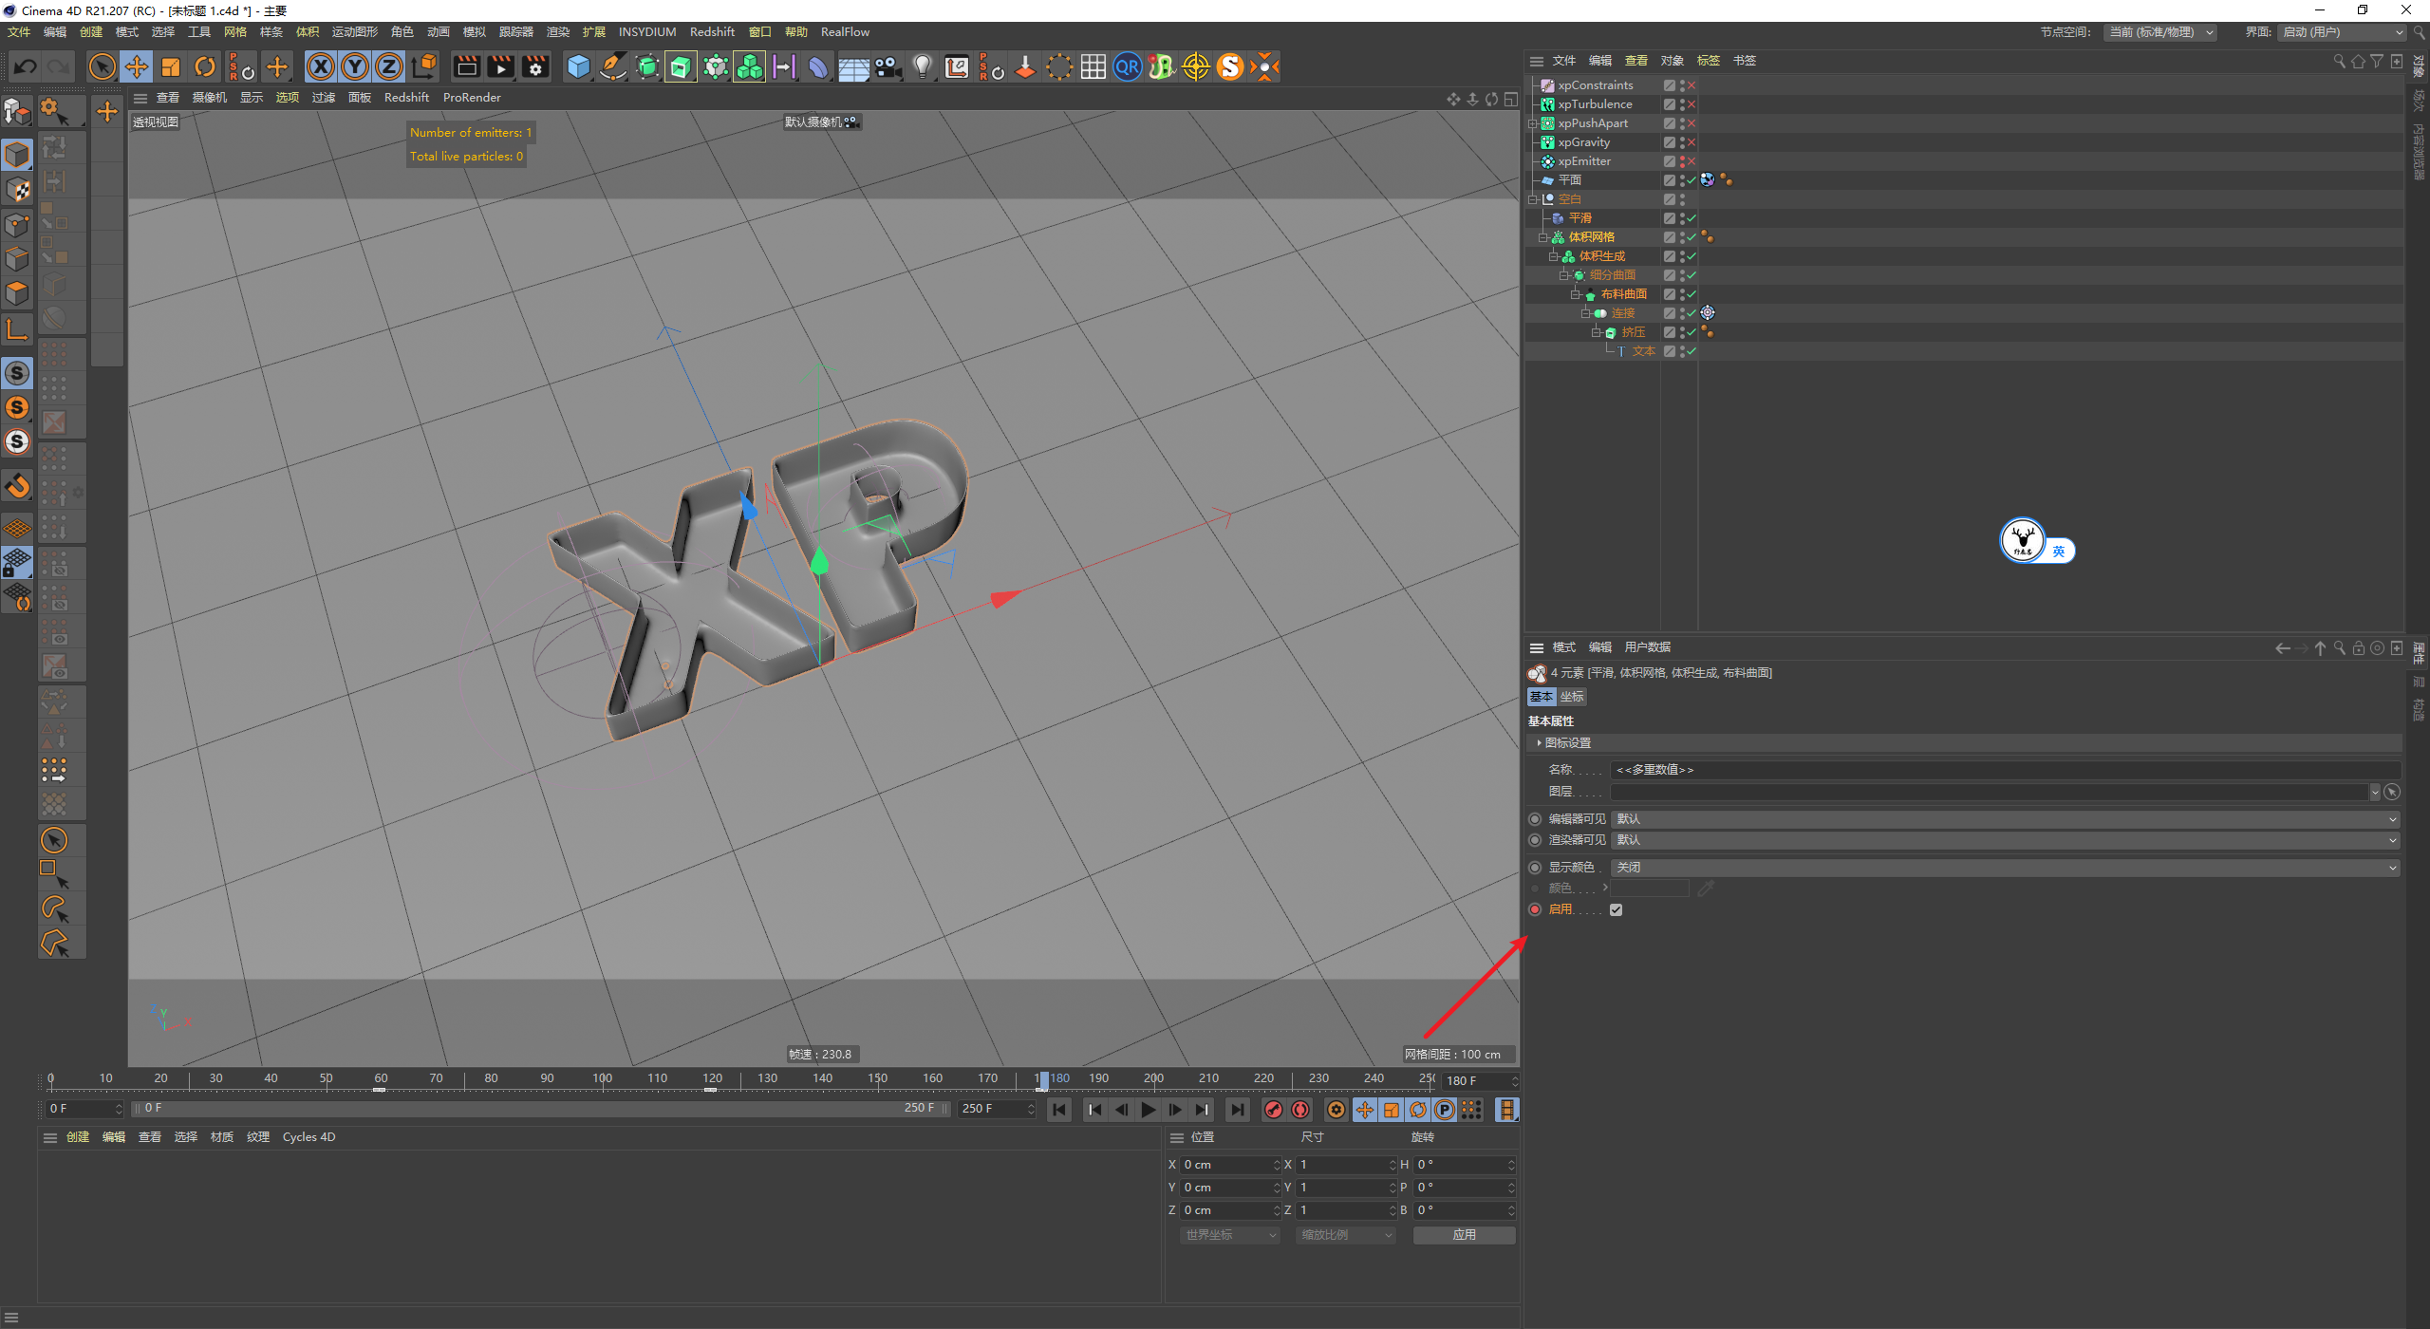Select the Rotate tool
This screenshot has width=2430, height=1329.
[x=205, y=66]
